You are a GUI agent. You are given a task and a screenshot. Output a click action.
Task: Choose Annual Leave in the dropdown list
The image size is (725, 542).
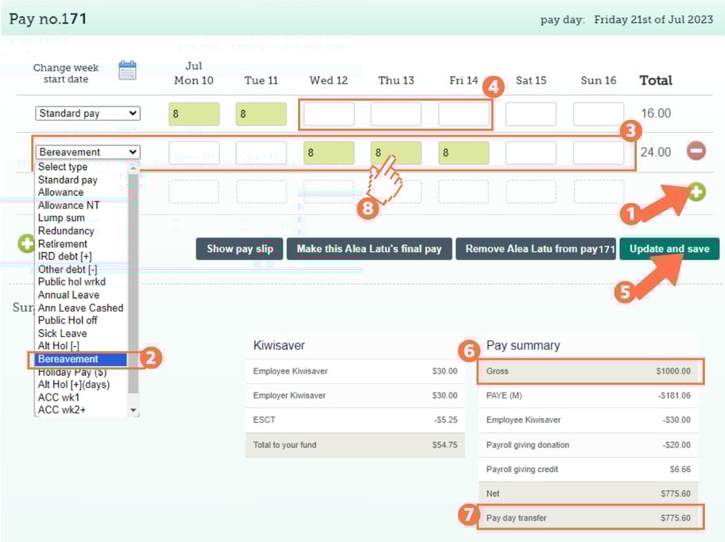pyautogui.click(x=68, y=295)
